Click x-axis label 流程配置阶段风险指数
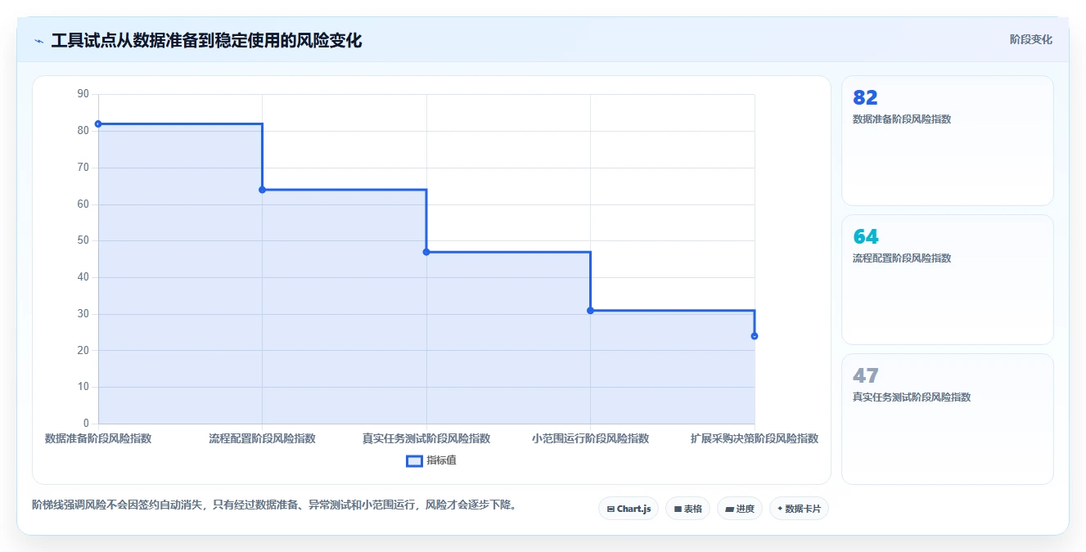This screenshot has width=1086, height=552. (262, 438)
